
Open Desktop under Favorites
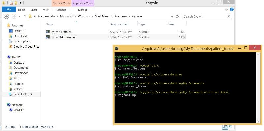[x=19, y=31]
